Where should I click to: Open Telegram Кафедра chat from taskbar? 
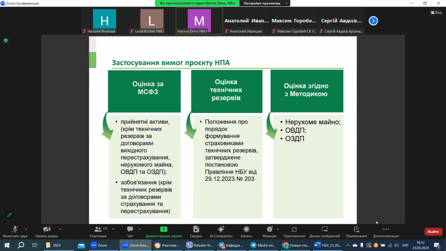(x=232, y=245)
